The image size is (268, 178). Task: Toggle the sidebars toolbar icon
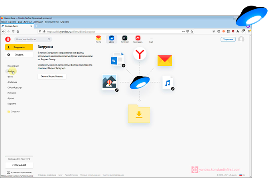tap(219, 32)
